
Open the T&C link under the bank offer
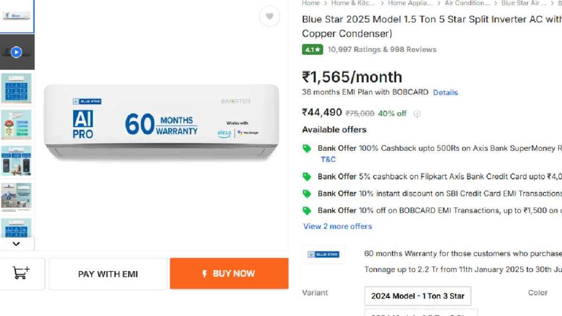(x=328, y=160)
